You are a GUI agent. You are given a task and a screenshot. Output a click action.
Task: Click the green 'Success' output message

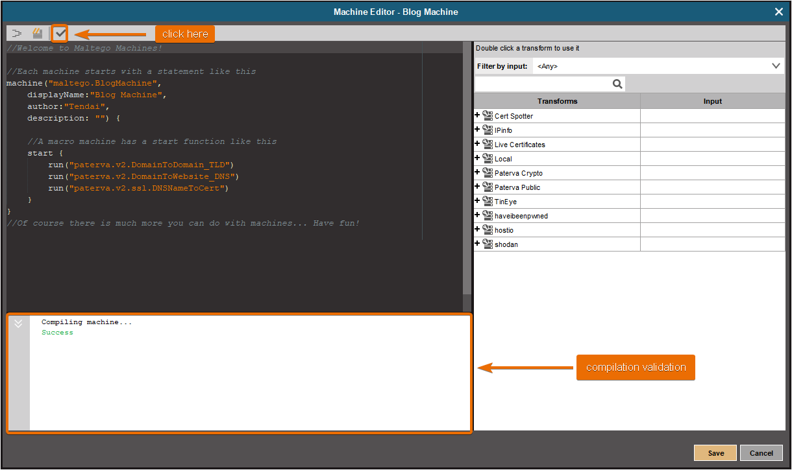pos(57,333)
